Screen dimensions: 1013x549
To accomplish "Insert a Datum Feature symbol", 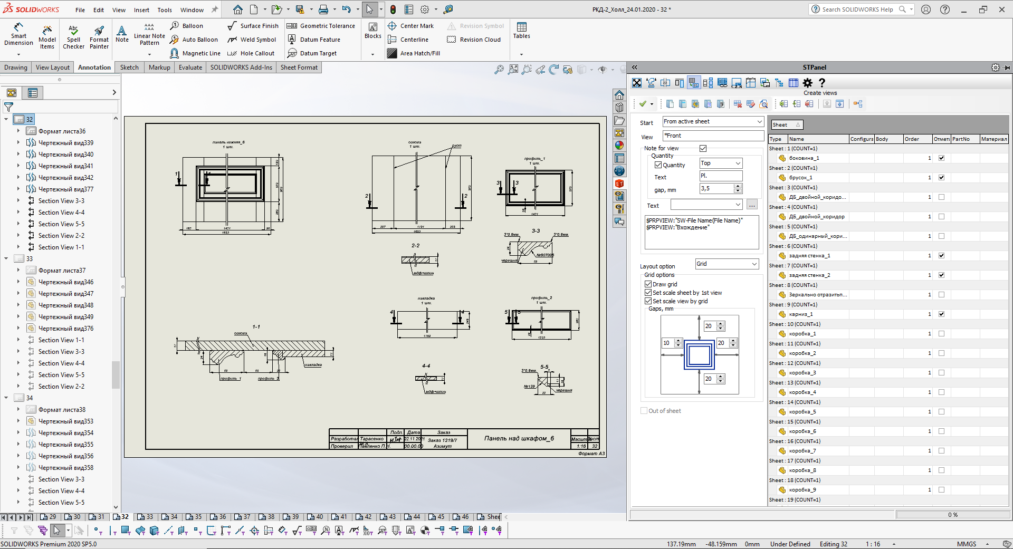I will 314,40.
